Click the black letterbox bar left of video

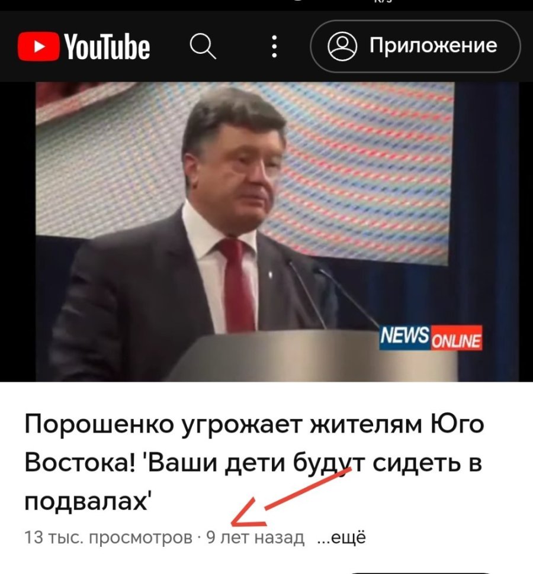click(18, 232)
